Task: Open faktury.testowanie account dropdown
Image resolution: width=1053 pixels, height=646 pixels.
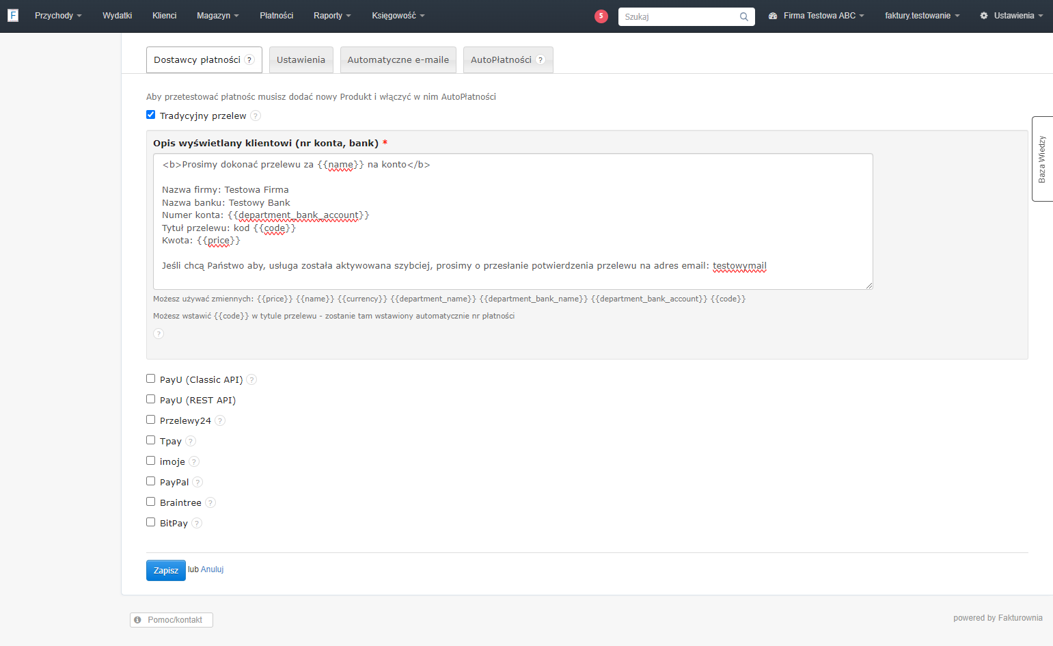Action: click(x=922, y=16)
